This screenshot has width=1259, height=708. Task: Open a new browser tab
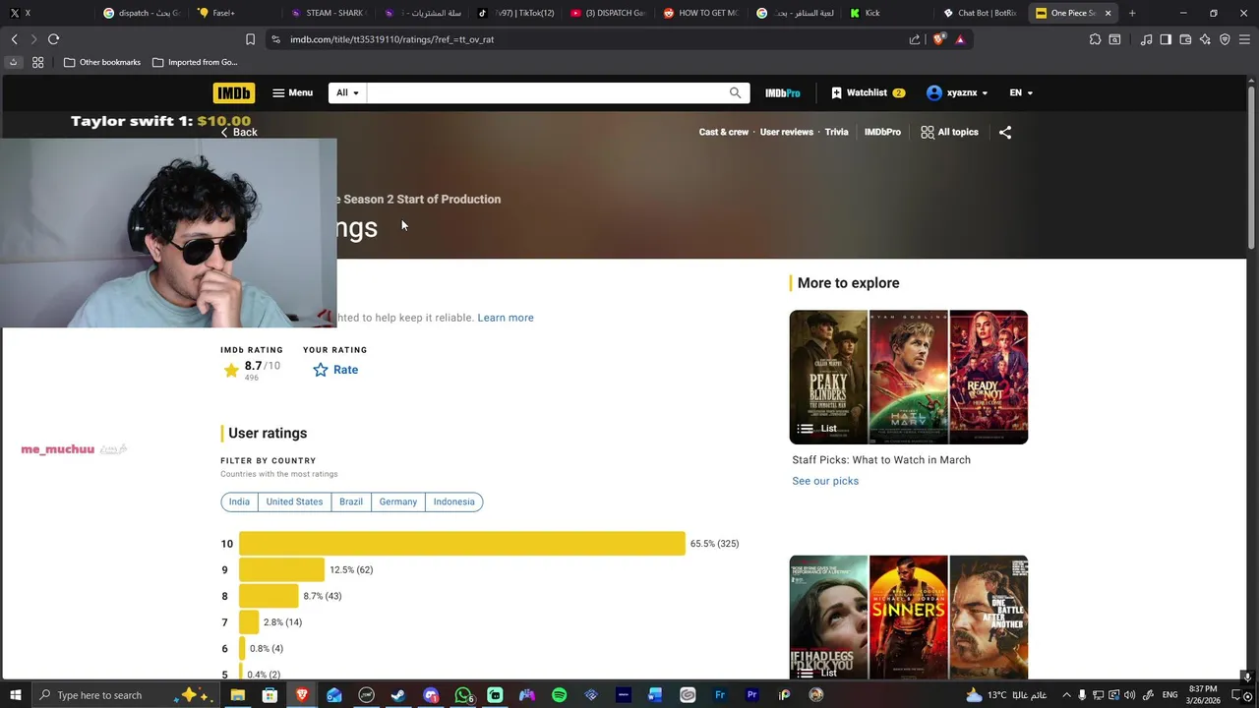[x=1132, y=13]
